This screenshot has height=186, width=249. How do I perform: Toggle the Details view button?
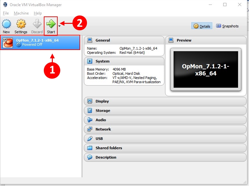tap(202, 26)
